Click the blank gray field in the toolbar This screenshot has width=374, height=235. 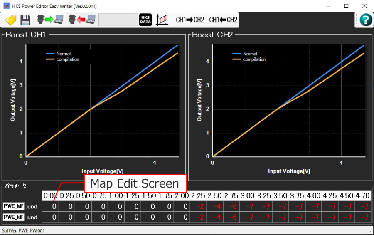click(x=118, y=20)
